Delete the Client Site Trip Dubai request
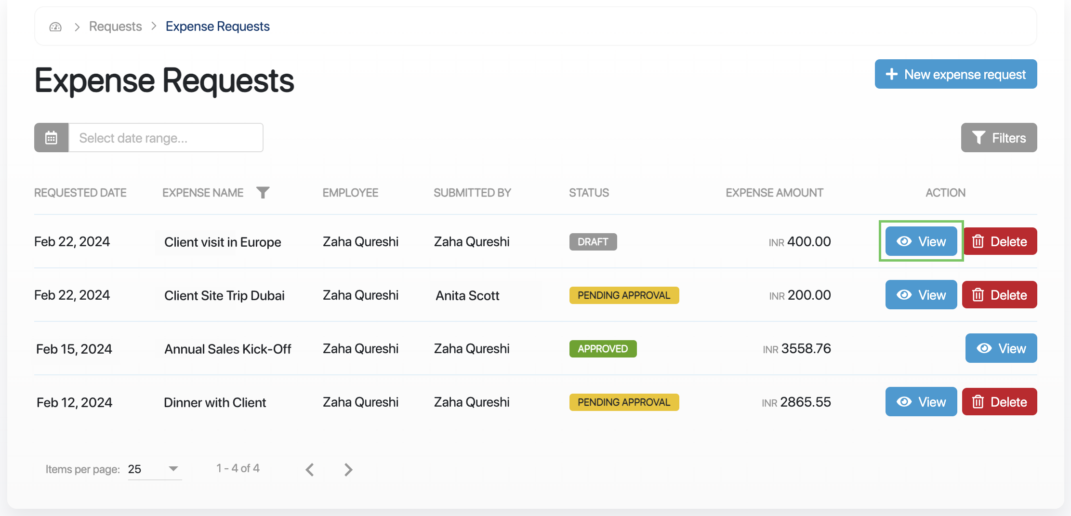This screenshot has height=516, width=1071. [999, 295]
